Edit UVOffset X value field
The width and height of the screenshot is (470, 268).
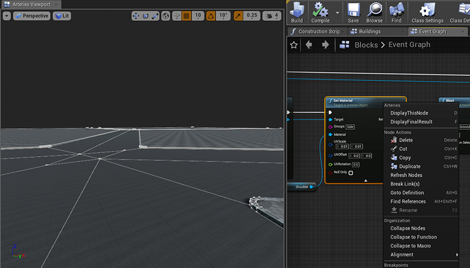(354, 156)
